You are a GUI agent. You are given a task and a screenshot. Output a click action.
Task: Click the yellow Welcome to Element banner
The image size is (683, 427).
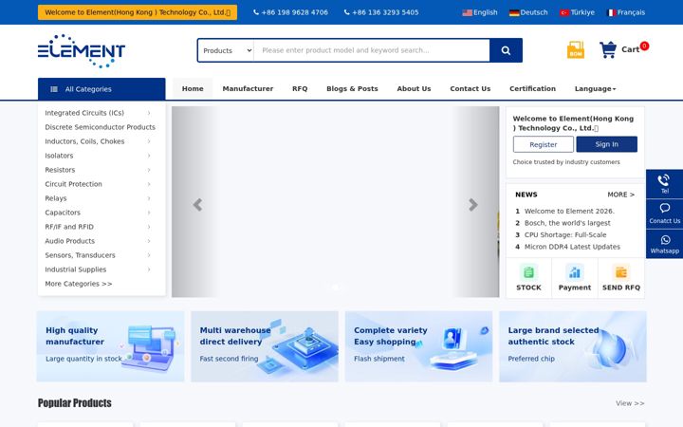tap(138, 12)
